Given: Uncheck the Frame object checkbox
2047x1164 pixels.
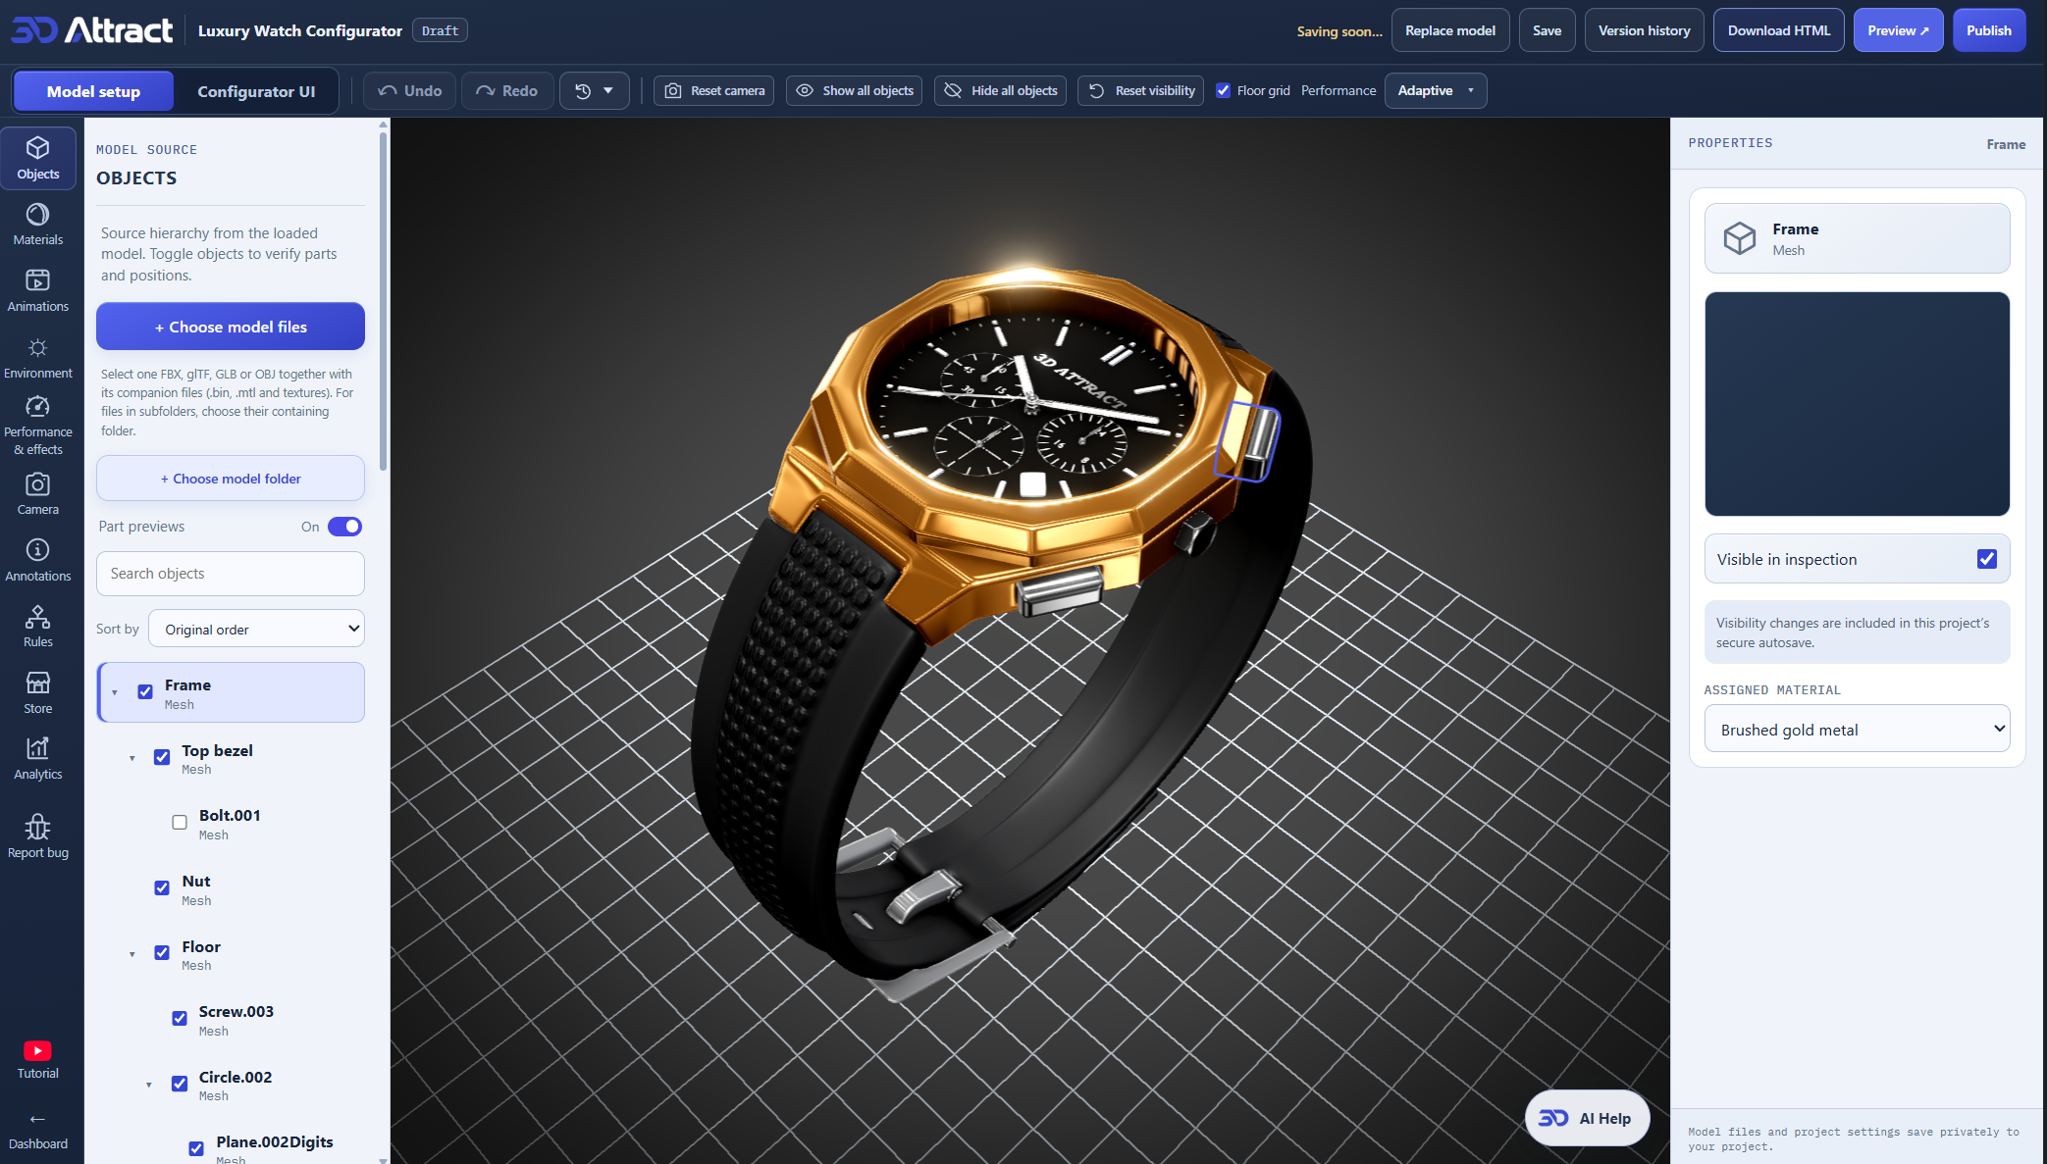Looking at the screenshot, I should click(145, 691).
